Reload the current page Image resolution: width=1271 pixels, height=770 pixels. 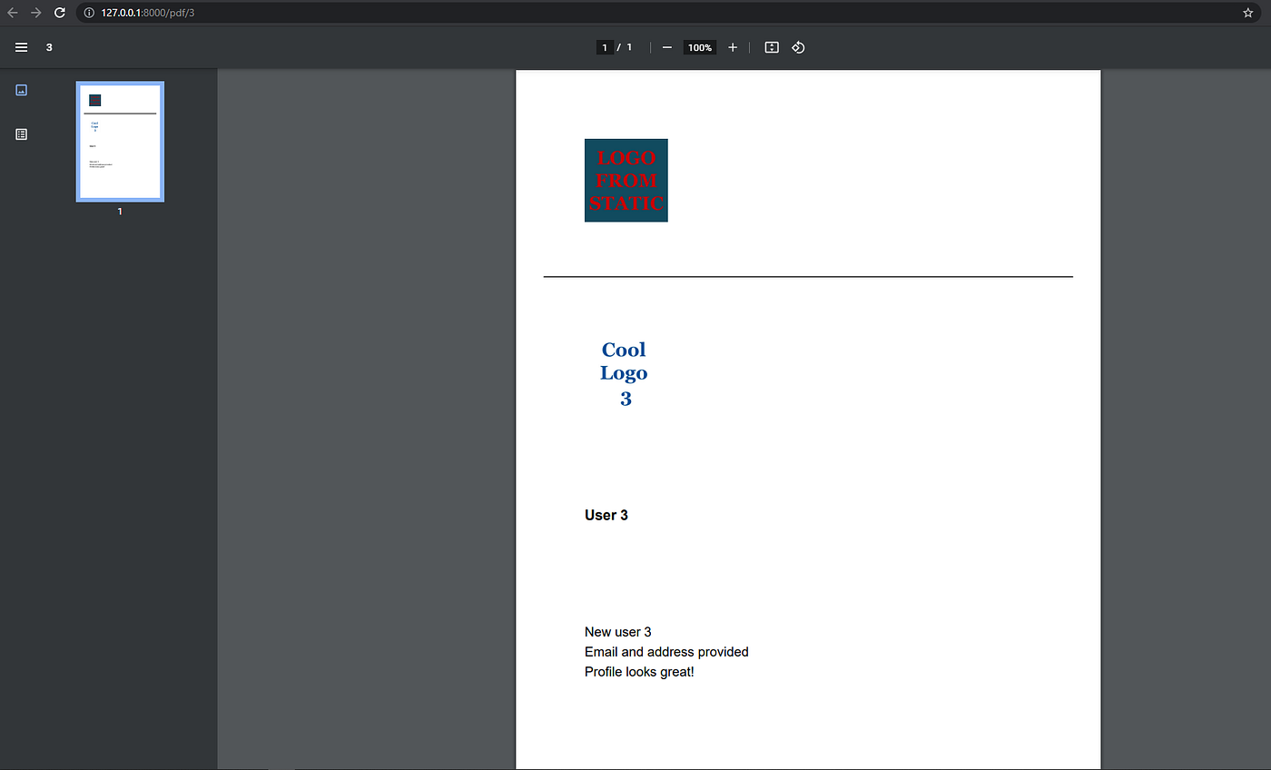pyautogui.click(x=60, y=13)
